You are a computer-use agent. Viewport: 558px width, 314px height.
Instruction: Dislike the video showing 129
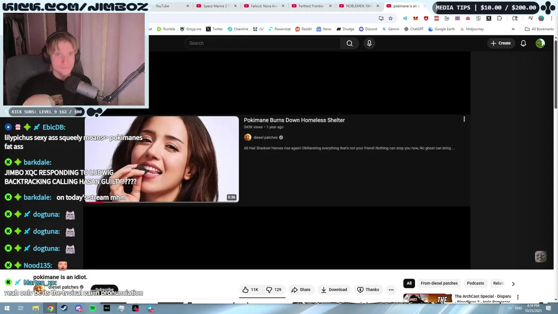pyautogui.click(x=274, y=290)
